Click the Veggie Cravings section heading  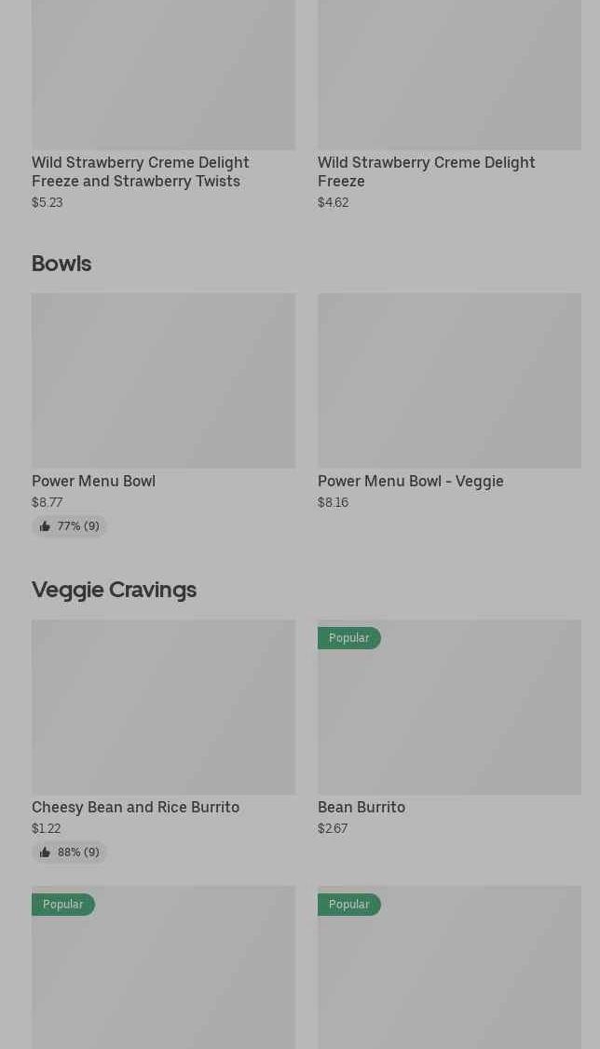(114, 590)
